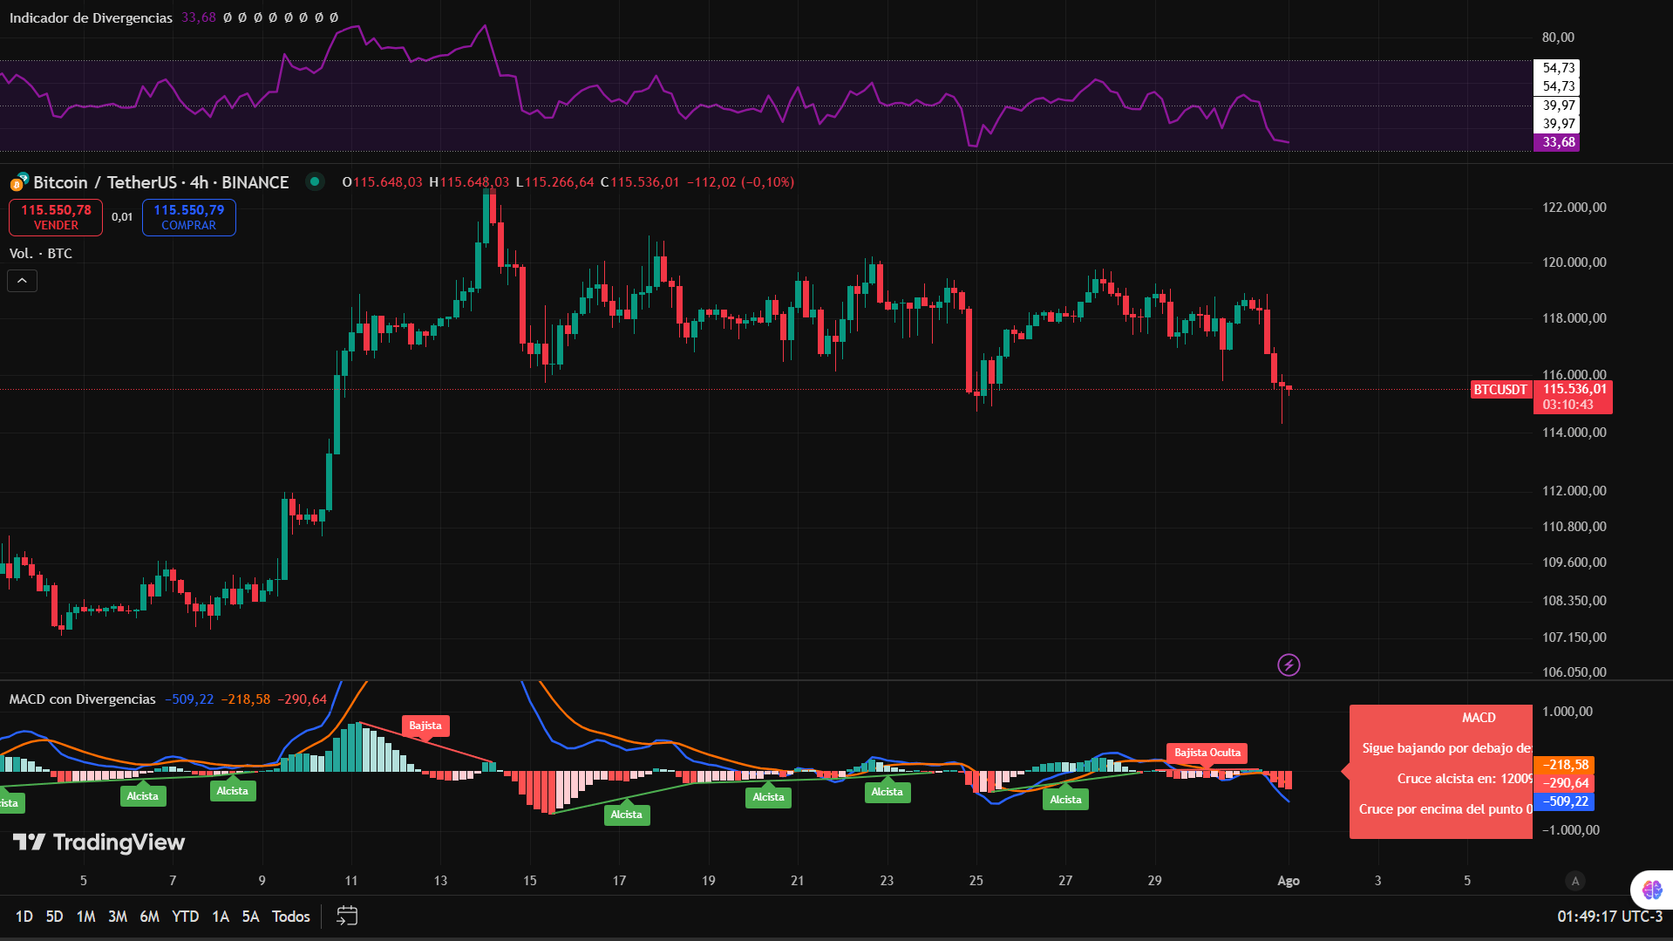Image resolution: width=1673 pixels, height=941 pixels.
Task: Click the 112.000,00 price scale value
Action: pos(1574,491)
